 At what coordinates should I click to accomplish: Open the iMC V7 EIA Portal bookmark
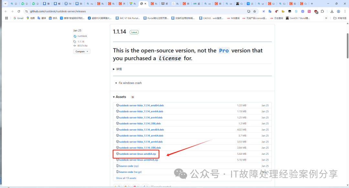click(x=128, y=18)
